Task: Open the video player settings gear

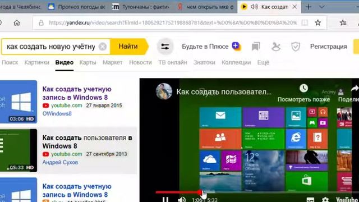Action: [325, 200]
